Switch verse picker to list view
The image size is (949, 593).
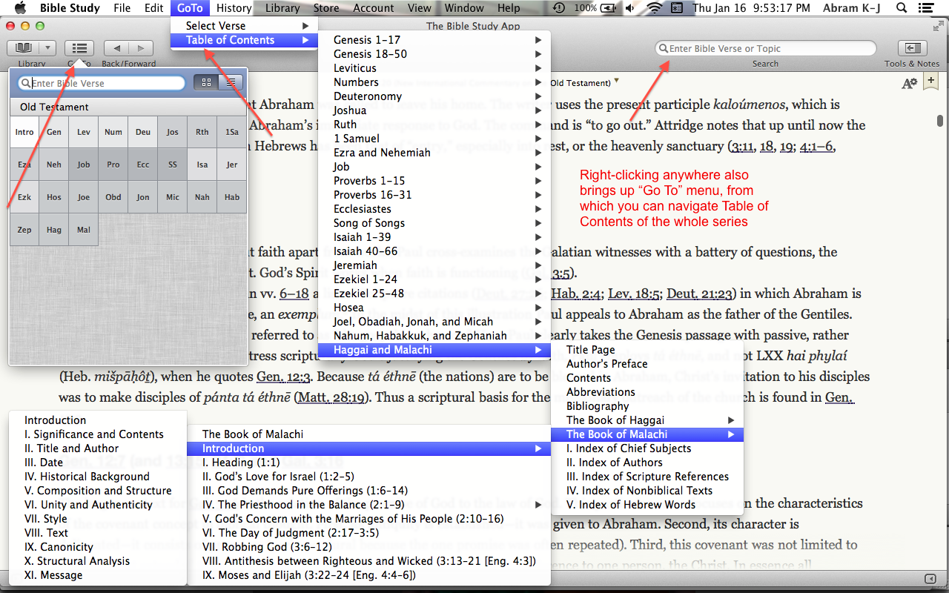click(231, 83)
